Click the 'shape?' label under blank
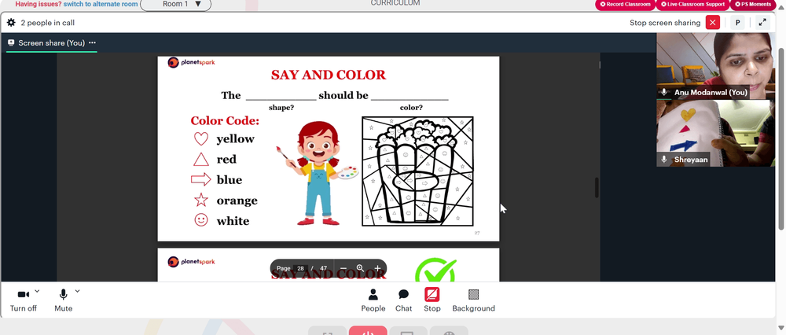 point(281,108)
